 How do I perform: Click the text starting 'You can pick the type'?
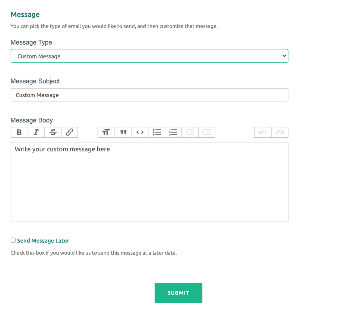(x=114, y=26)
